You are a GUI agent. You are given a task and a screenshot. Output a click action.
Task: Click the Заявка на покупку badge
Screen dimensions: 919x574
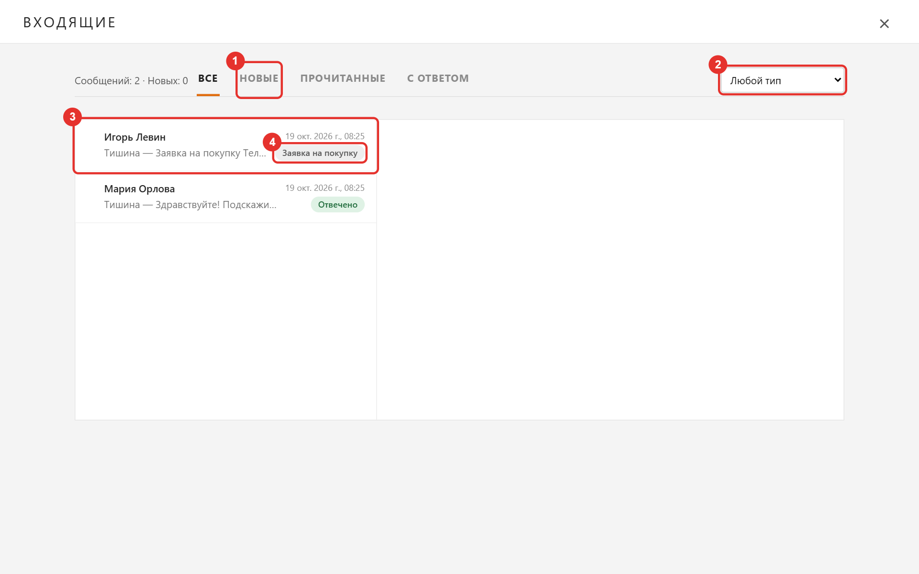320,153
